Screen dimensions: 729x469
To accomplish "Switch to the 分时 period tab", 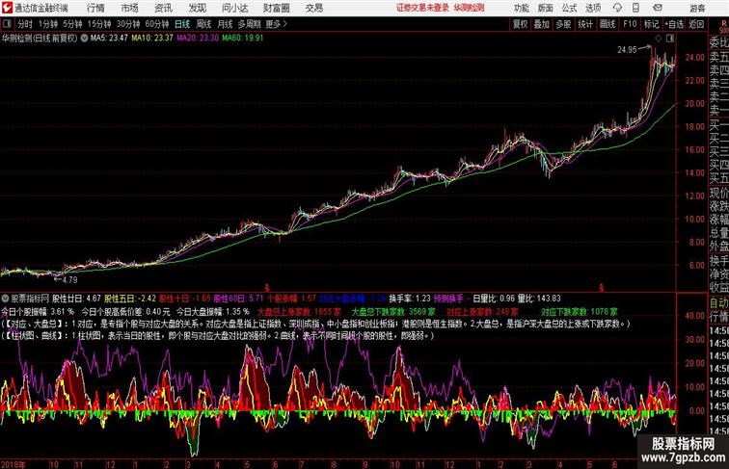I will 25,24.
